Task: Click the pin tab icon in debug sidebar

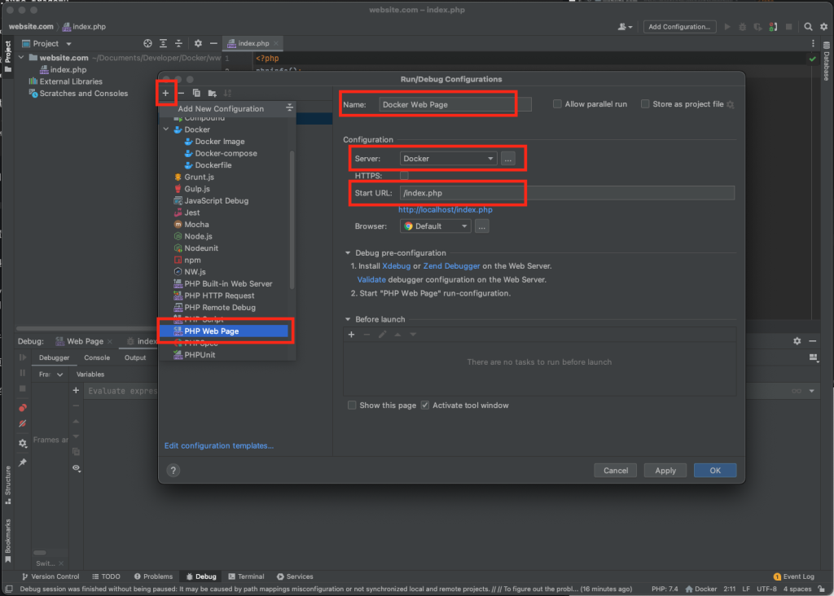Action: click(x=22, y=462)
